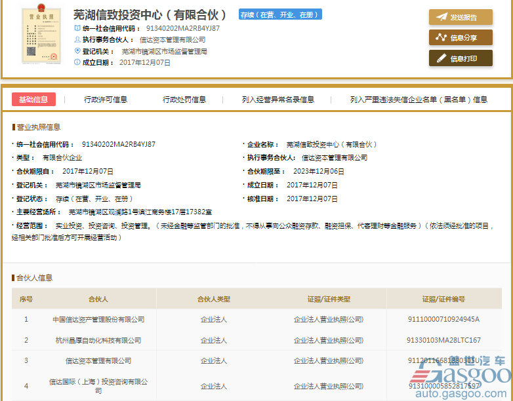
Task: Click the 经营范围 description text
Action: [x=252, y=231]
